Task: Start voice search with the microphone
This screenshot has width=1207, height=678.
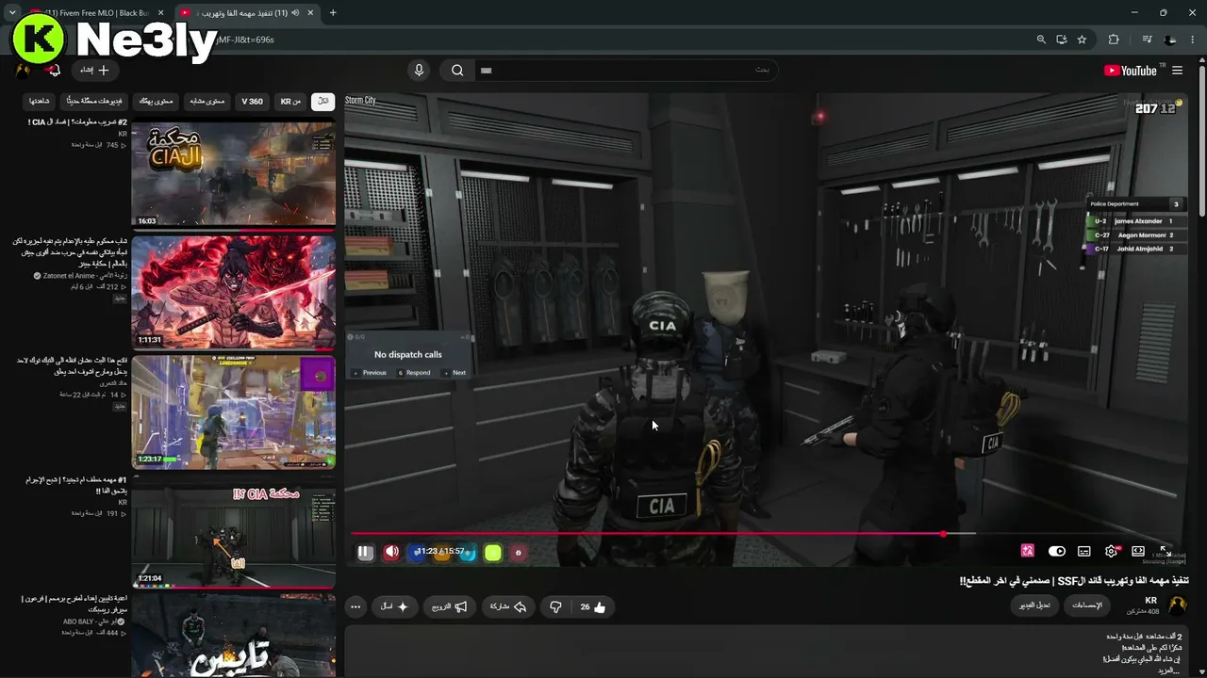Action: click(x=420, y=71)
